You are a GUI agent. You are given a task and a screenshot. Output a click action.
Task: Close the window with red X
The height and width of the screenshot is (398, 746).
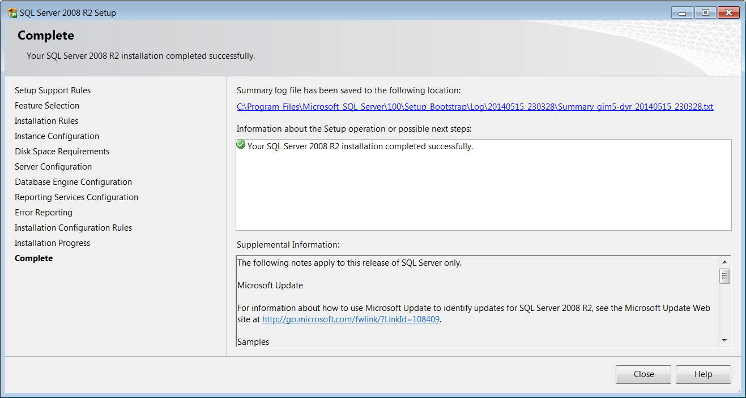pyautogui.click(x=728, y=12)
